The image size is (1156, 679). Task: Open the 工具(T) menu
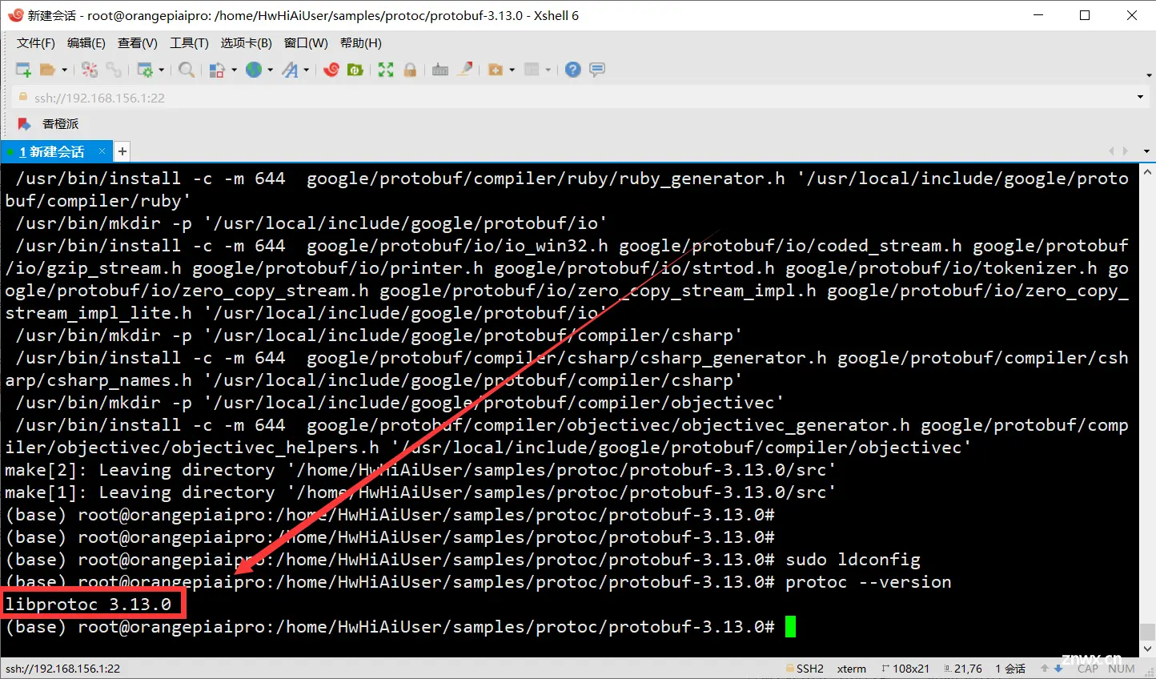189,43
